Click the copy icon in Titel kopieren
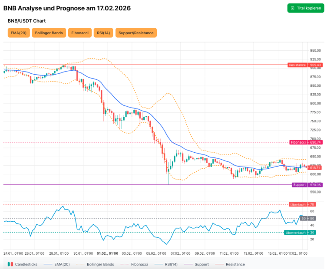This screenshot has height=269, width=327. click(x=293, y=8)
